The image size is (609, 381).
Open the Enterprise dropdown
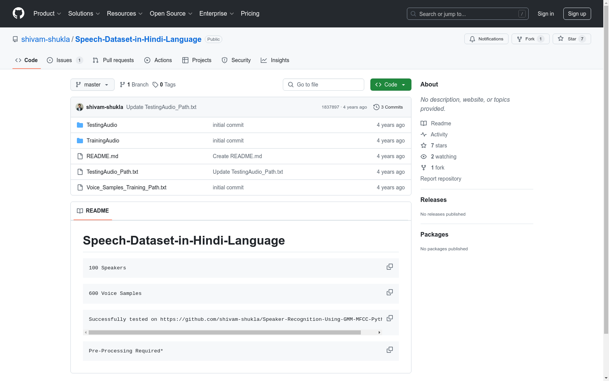pos(217,14)
